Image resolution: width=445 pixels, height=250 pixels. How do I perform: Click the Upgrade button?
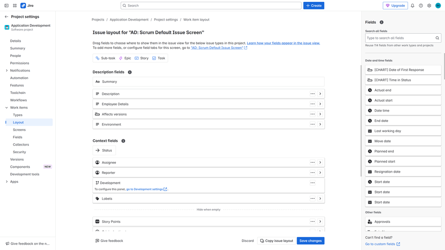click(x=395, y=5)
